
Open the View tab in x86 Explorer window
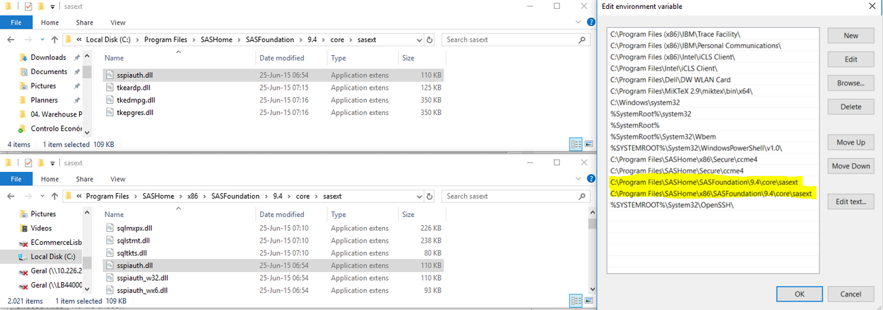(117, 179)
